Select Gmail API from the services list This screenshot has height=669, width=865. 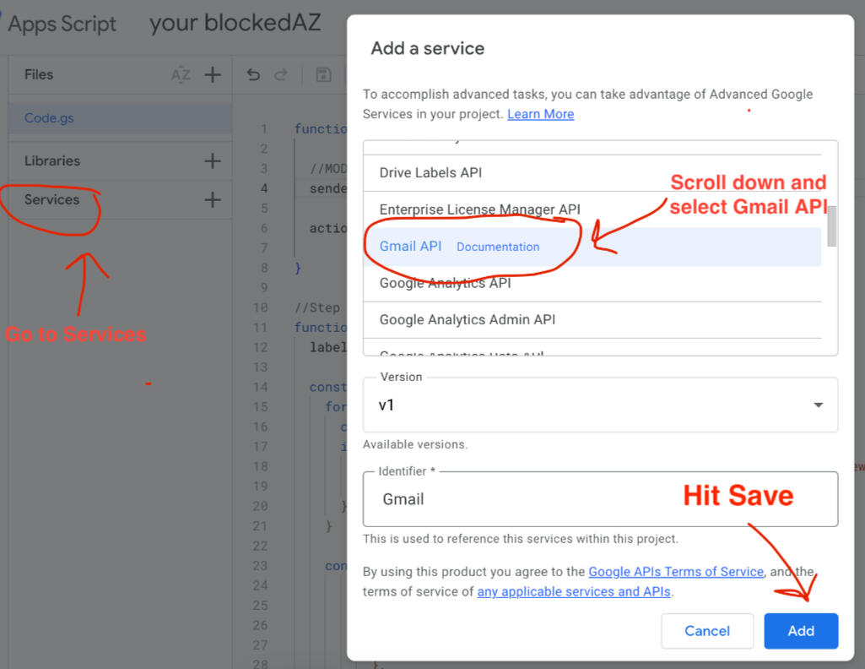[410, 246]
